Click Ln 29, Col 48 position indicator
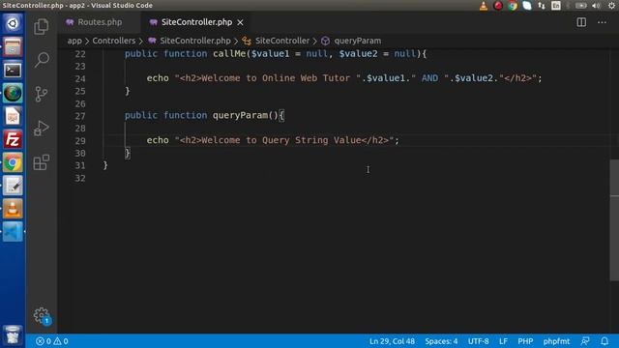The height and width of the screenshot is (348, 619). [392, 341]
